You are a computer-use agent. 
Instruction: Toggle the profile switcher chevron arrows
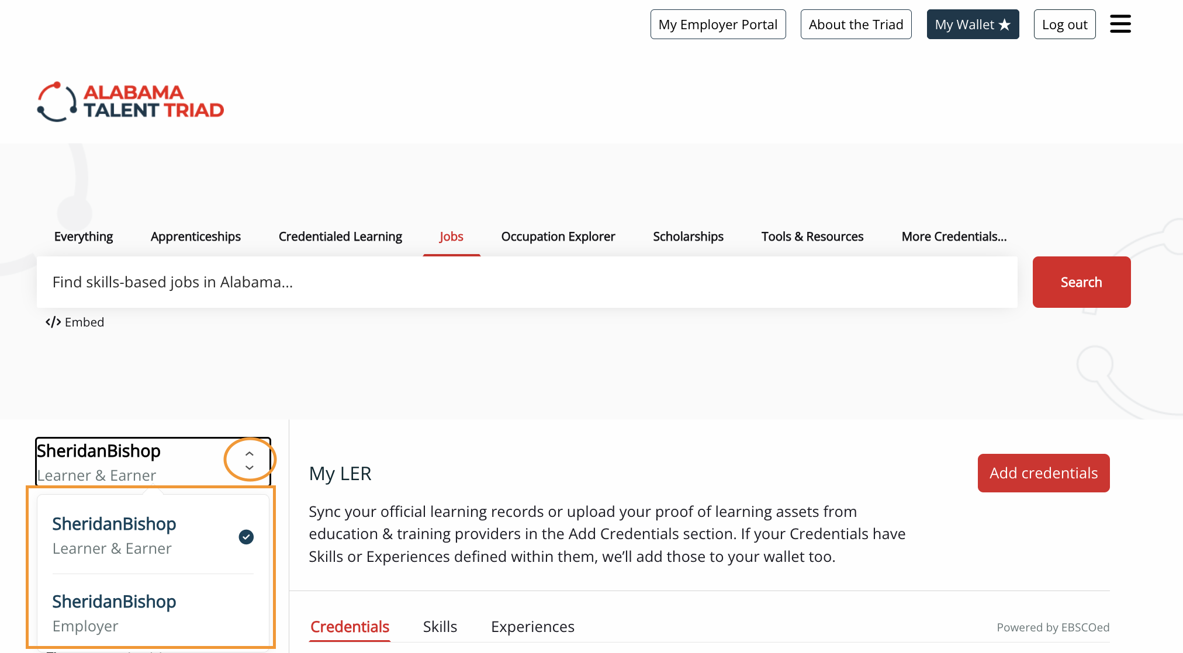250,460
